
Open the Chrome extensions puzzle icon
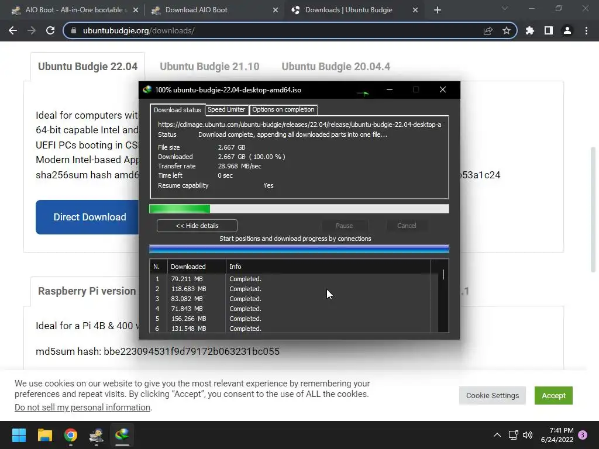pos(529,30)
